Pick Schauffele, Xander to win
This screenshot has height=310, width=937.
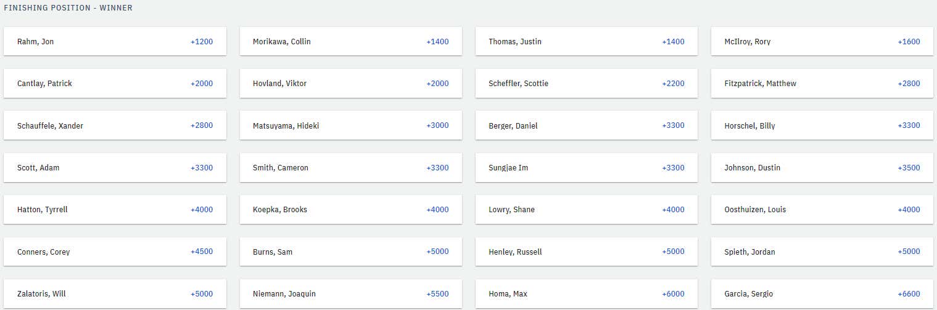[x=115, y=125]
